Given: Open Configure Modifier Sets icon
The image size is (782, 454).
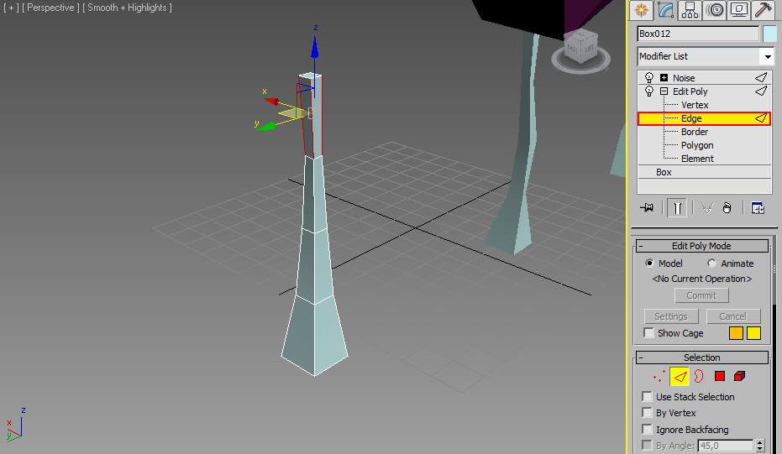Looking at the screenshot, I should pos(758,208).
